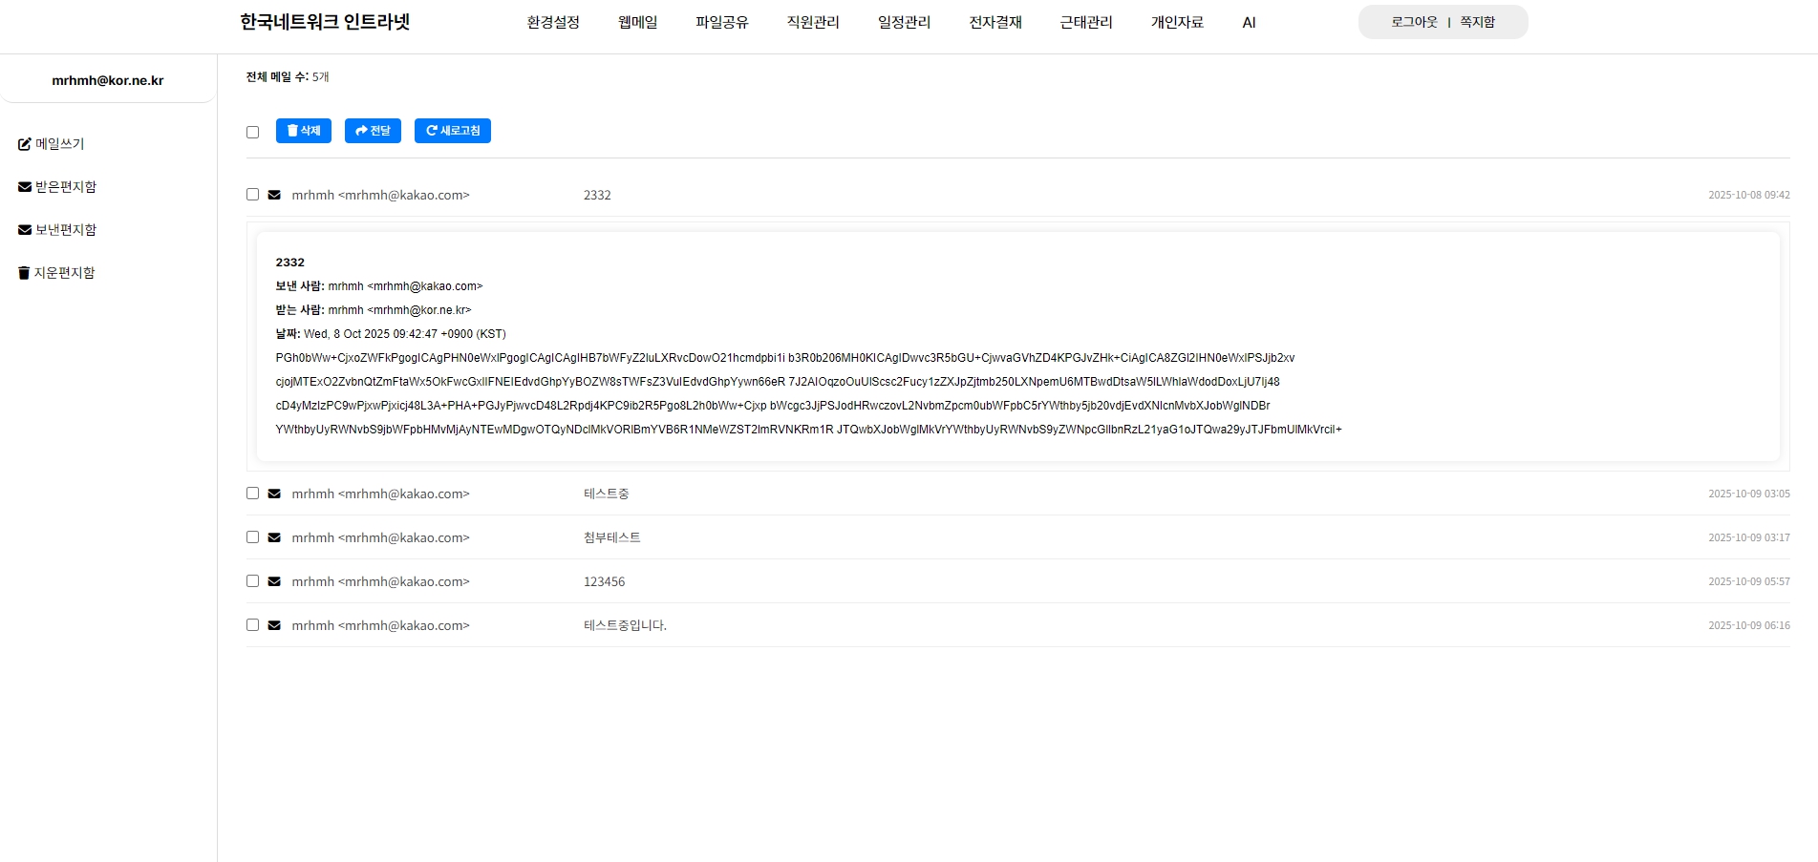The image size is (1818, 862).
Task: Click the envelope icon on the 테스트중 email row
Action: click(274, 494)
